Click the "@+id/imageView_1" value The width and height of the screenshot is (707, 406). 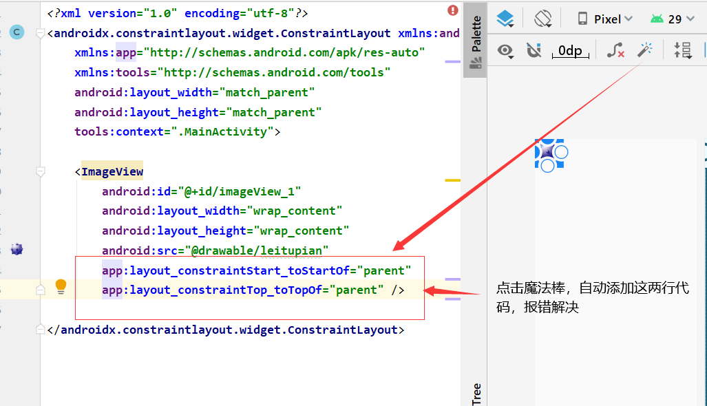point(240,191)
